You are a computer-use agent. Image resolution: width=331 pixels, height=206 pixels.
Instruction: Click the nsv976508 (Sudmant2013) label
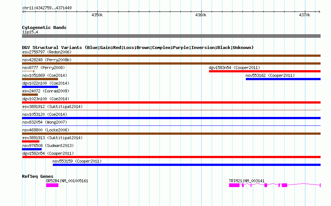48,145
